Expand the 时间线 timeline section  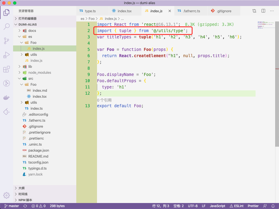pos(45,194)
